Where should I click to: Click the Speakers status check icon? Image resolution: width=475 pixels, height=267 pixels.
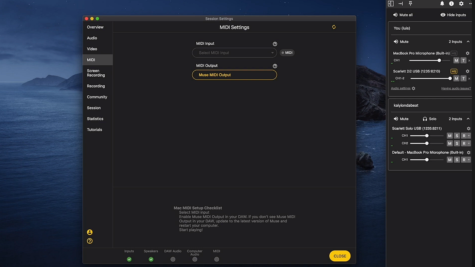pyautogui.click(x=151, y=259)
